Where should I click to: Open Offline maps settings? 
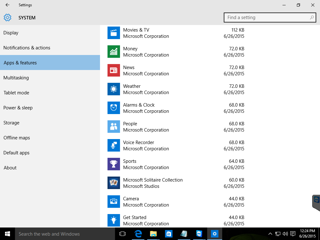(50, 138)
